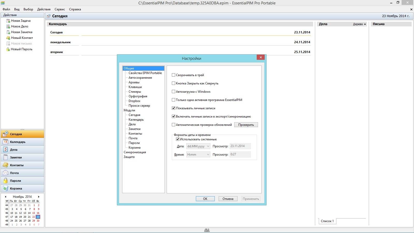Image resolution: width=414 pixels, height=233 pixels.
Task: Select Архивы in settings tree
Action: coord(134,82)
